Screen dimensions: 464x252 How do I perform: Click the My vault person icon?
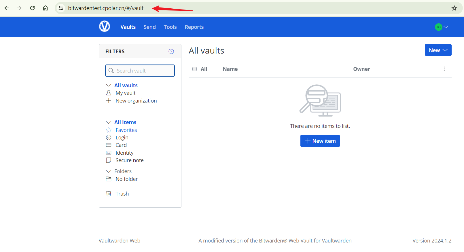coord(109,93)
